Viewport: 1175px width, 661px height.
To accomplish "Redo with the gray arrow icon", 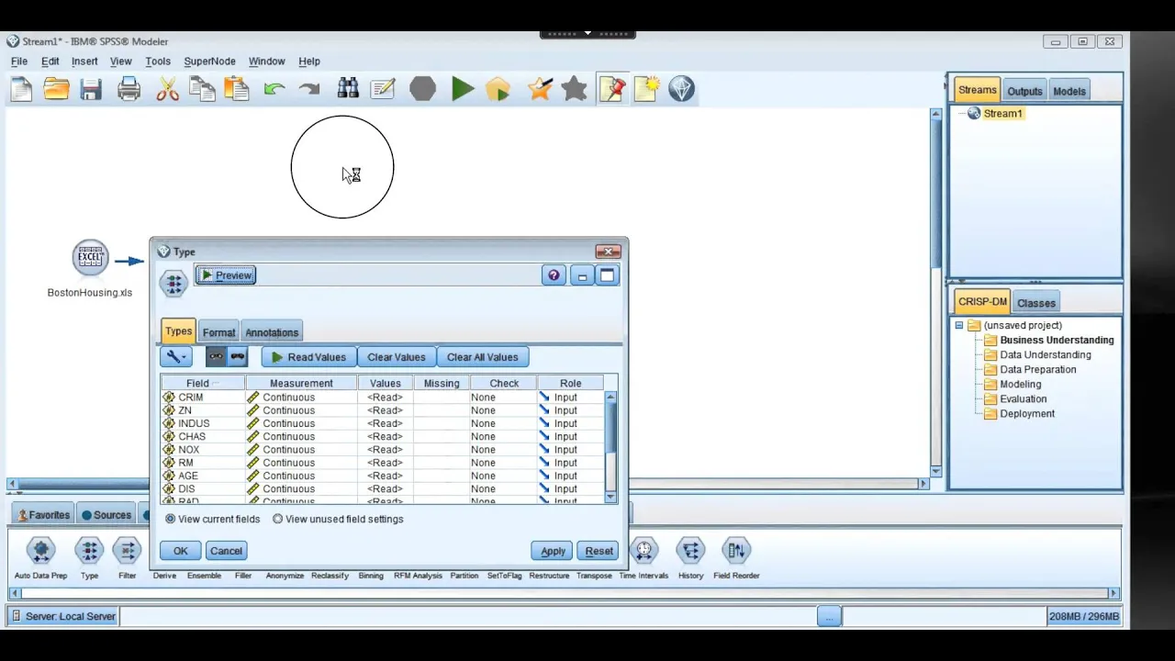I will click(x=309, y=89).
